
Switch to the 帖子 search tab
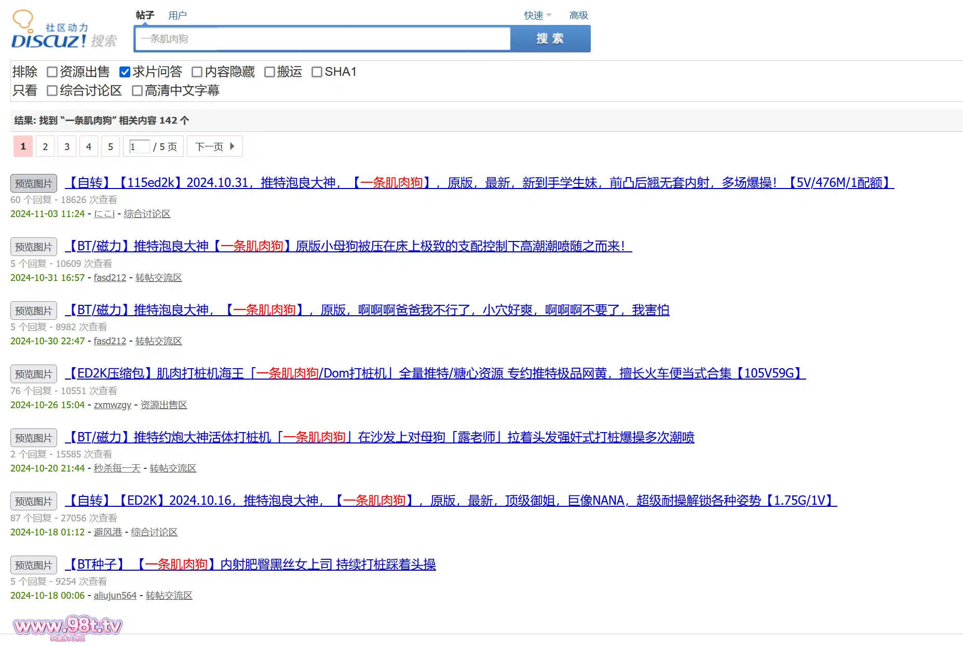[x=145, y=15]
